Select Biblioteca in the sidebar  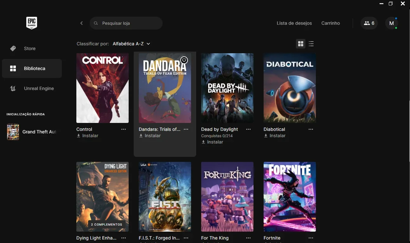pos(32,68)
